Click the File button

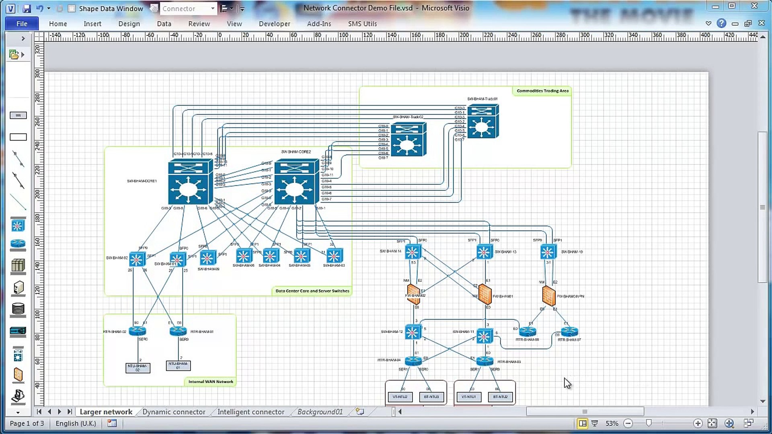22,24
